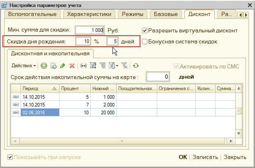This screenshot has width=255, height=168.
Task: Select the 14.10.2015 cell with 7 percent
Action: [x=40, y=105]
